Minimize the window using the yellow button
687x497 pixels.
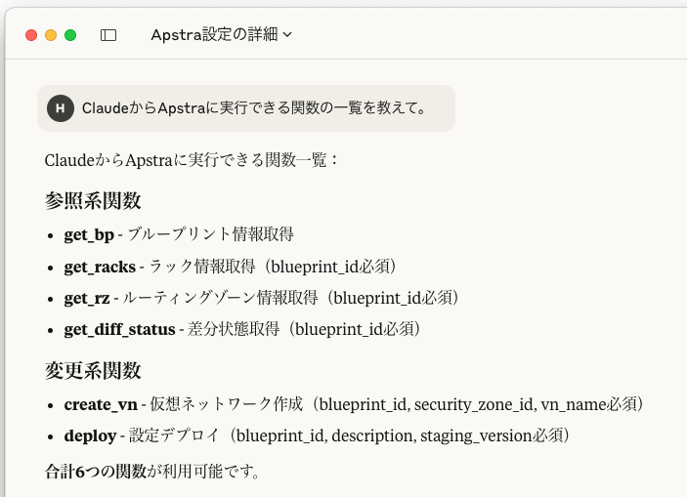[51, 35]
